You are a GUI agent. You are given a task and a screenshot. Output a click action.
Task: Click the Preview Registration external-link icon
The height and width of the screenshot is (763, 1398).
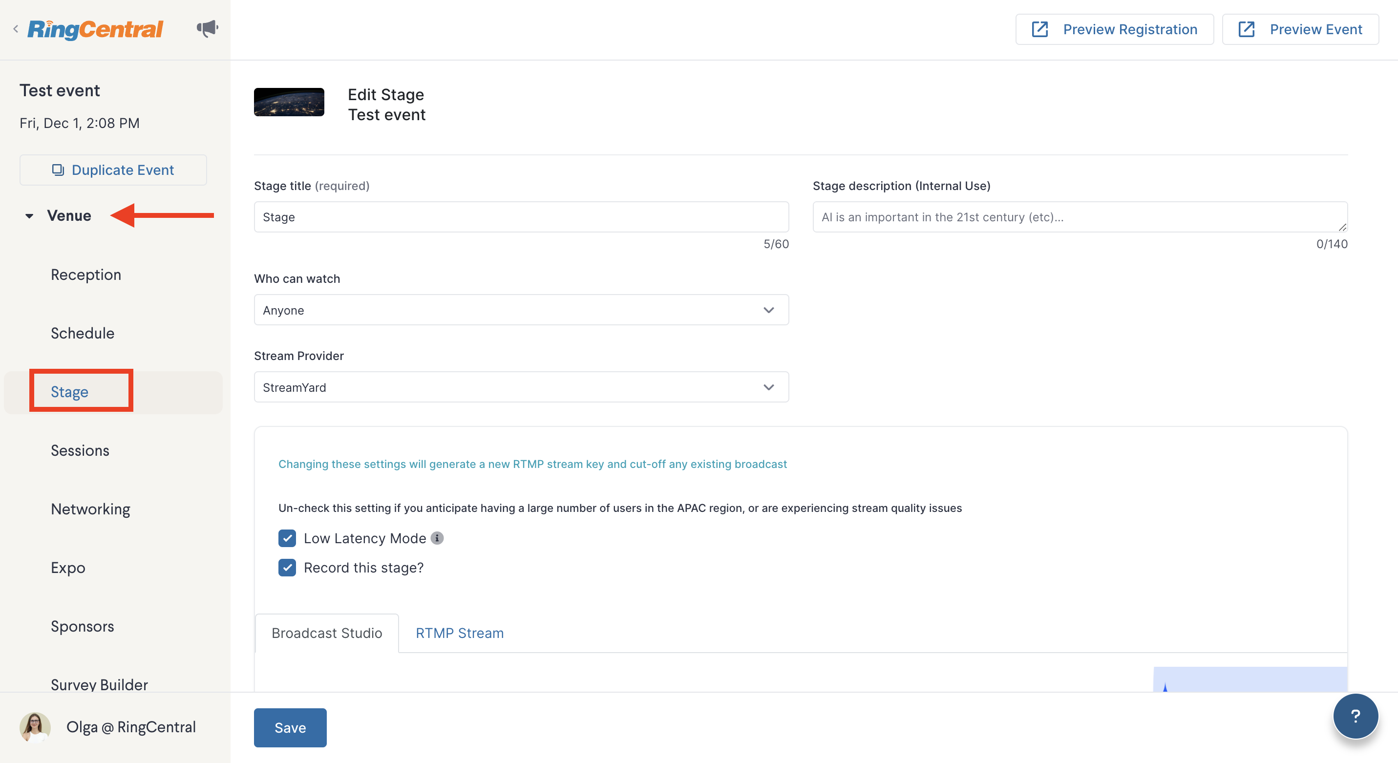pos(1039,29)
